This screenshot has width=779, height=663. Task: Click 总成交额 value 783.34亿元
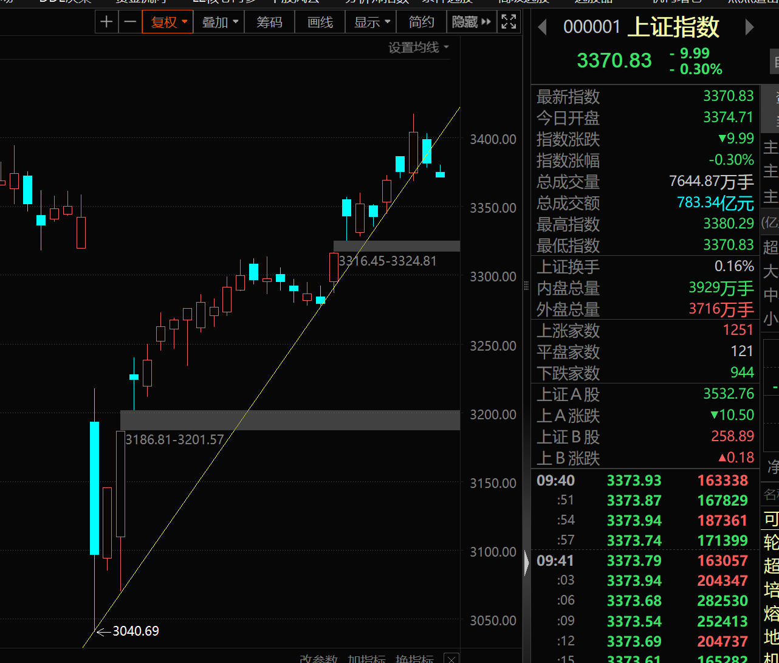point(715,202)
